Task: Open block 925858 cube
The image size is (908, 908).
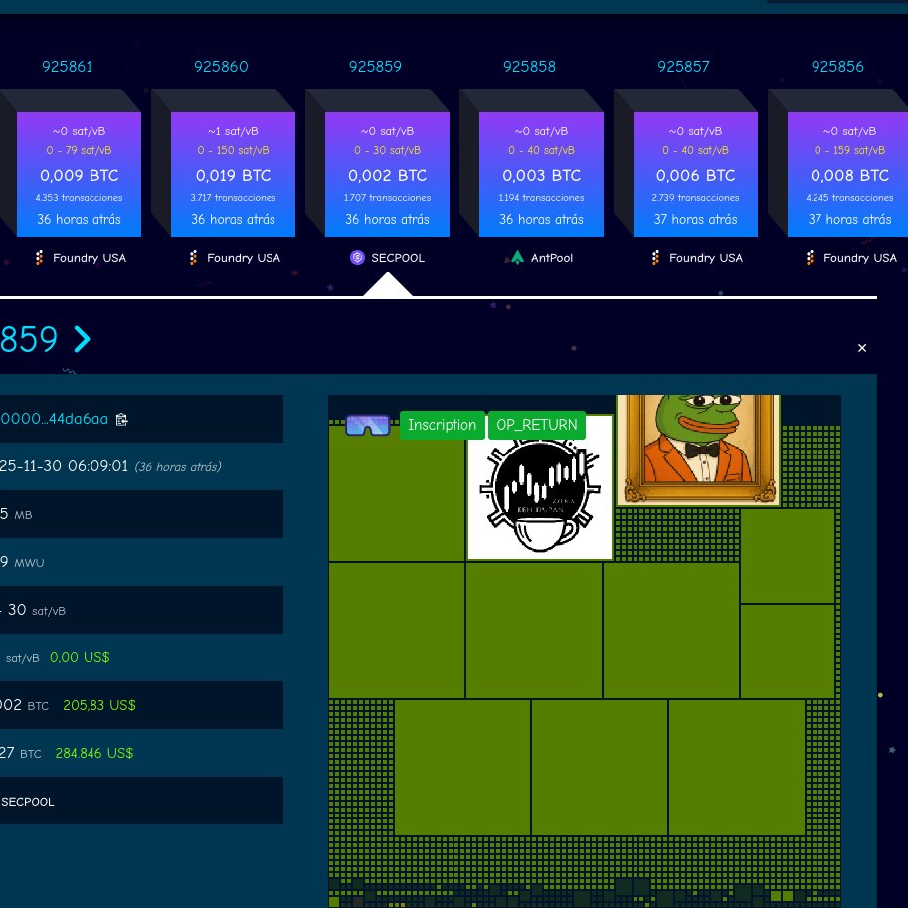Action: click(x=541, y=174)
